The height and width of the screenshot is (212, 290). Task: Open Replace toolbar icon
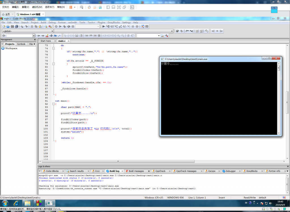[x=50, y=26]
